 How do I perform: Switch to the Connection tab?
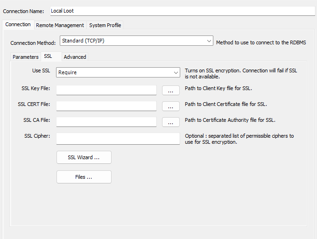pyautogui.click(x=18, y=24)
